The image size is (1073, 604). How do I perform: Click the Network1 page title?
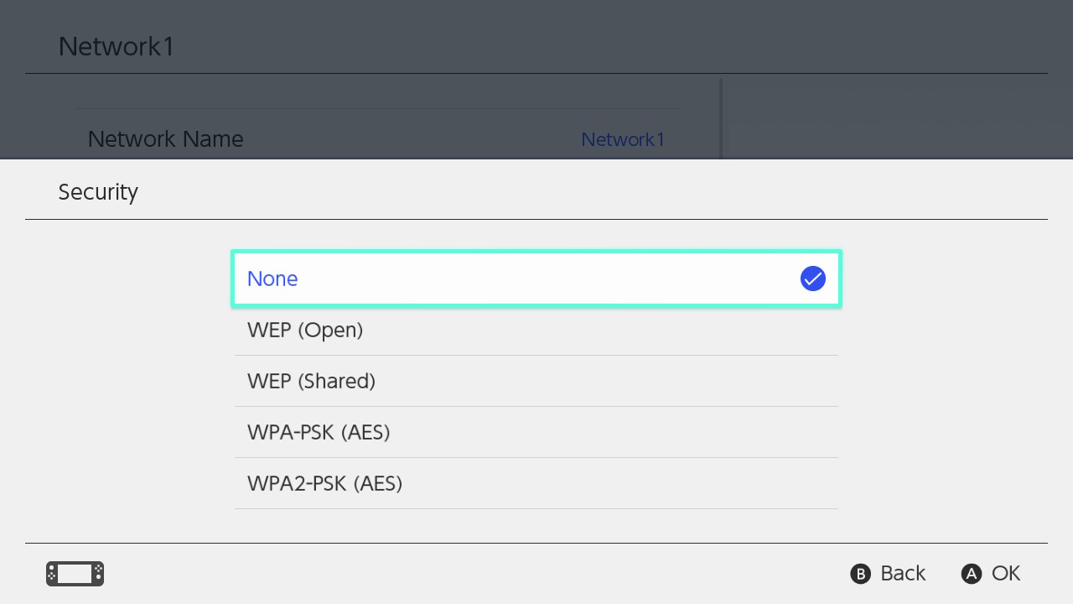tap(117, 46)
